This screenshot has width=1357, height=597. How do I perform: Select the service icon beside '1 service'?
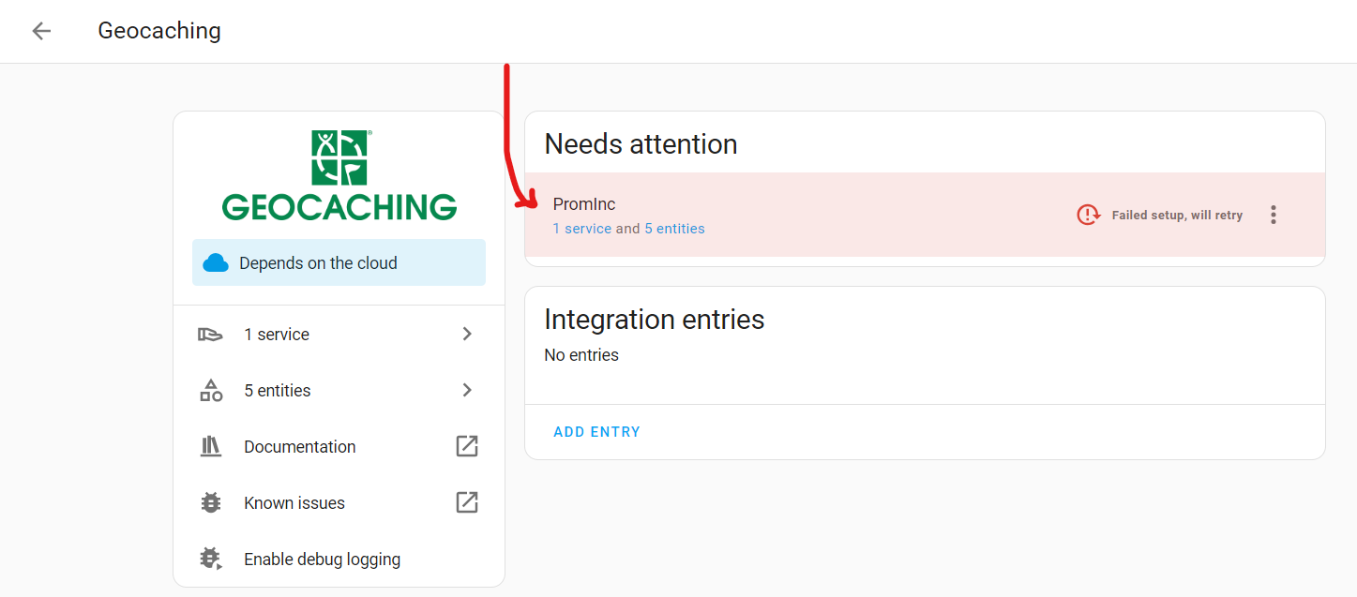(211, 334)
